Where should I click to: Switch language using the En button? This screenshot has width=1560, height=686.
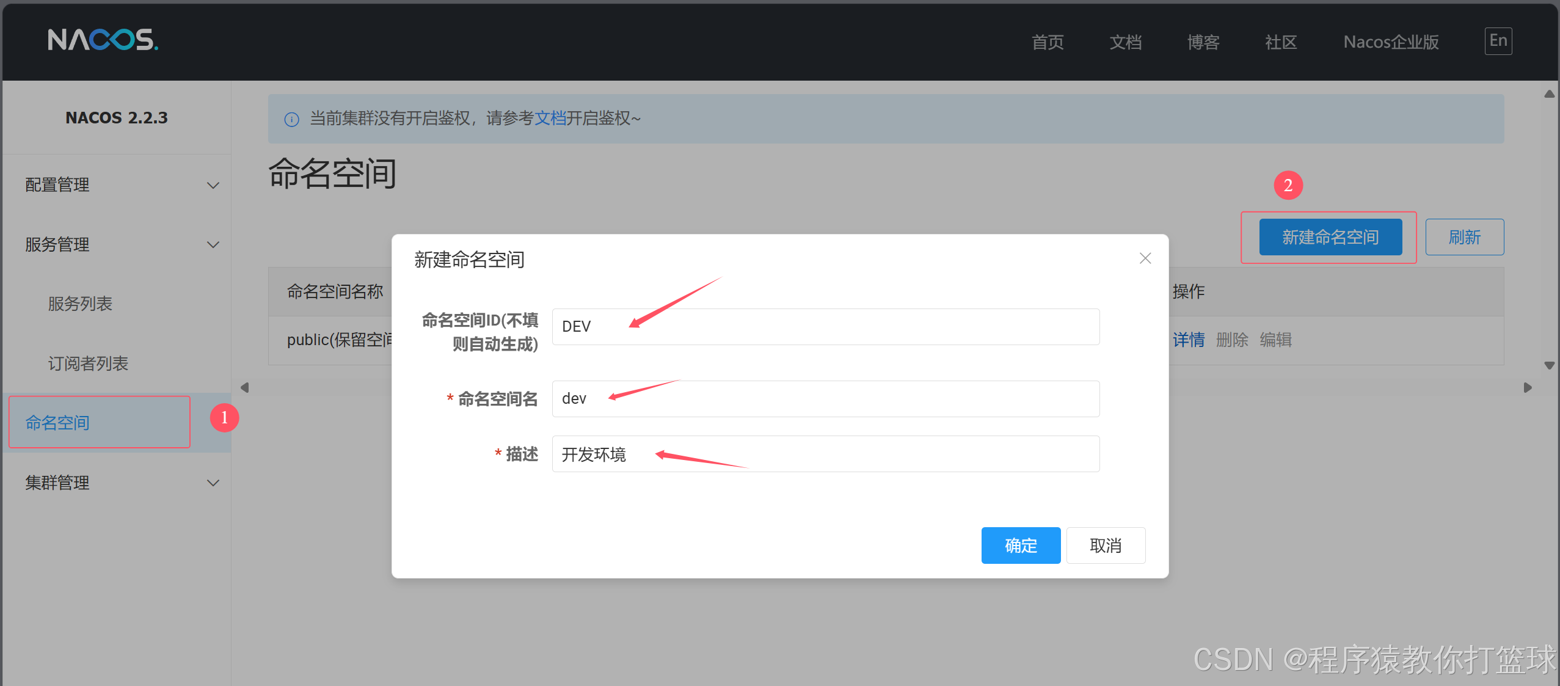click(x=1497, y=40)
